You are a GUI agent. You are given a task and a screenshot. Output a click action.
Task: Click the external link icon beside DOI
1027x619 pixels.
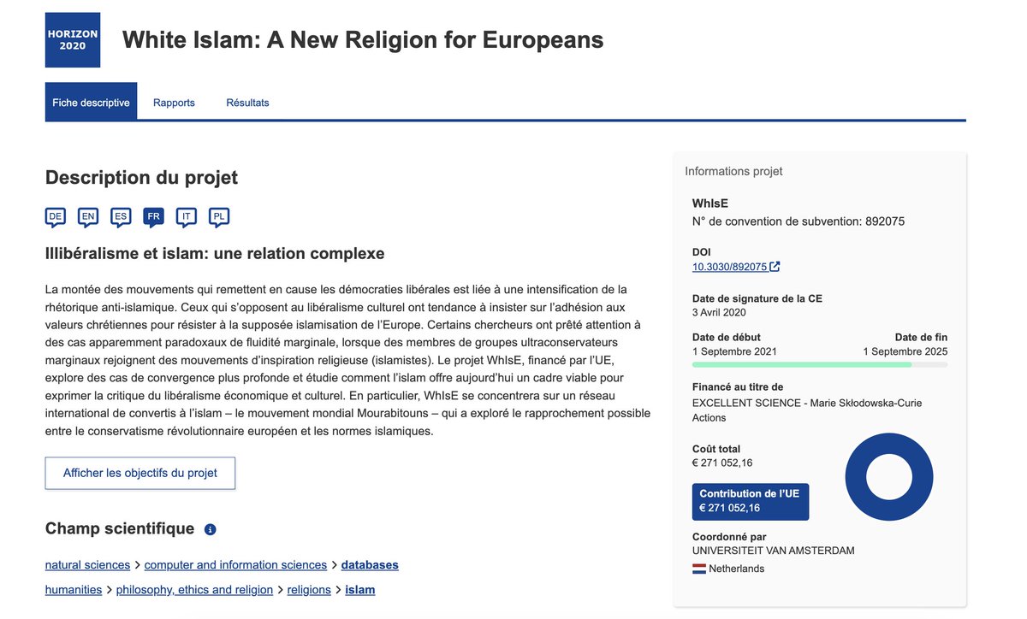[x=775, y=267]
